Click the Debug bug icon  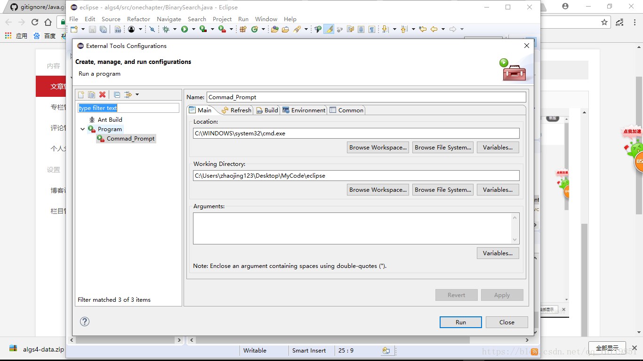(166, 29)
